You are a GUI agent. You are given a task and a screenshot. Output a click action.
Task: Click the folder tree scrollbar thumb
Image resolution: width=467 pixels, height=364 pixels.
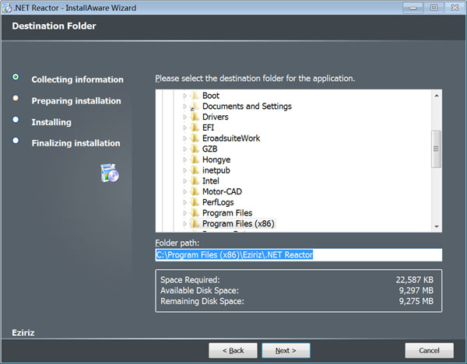coord(437,149)
